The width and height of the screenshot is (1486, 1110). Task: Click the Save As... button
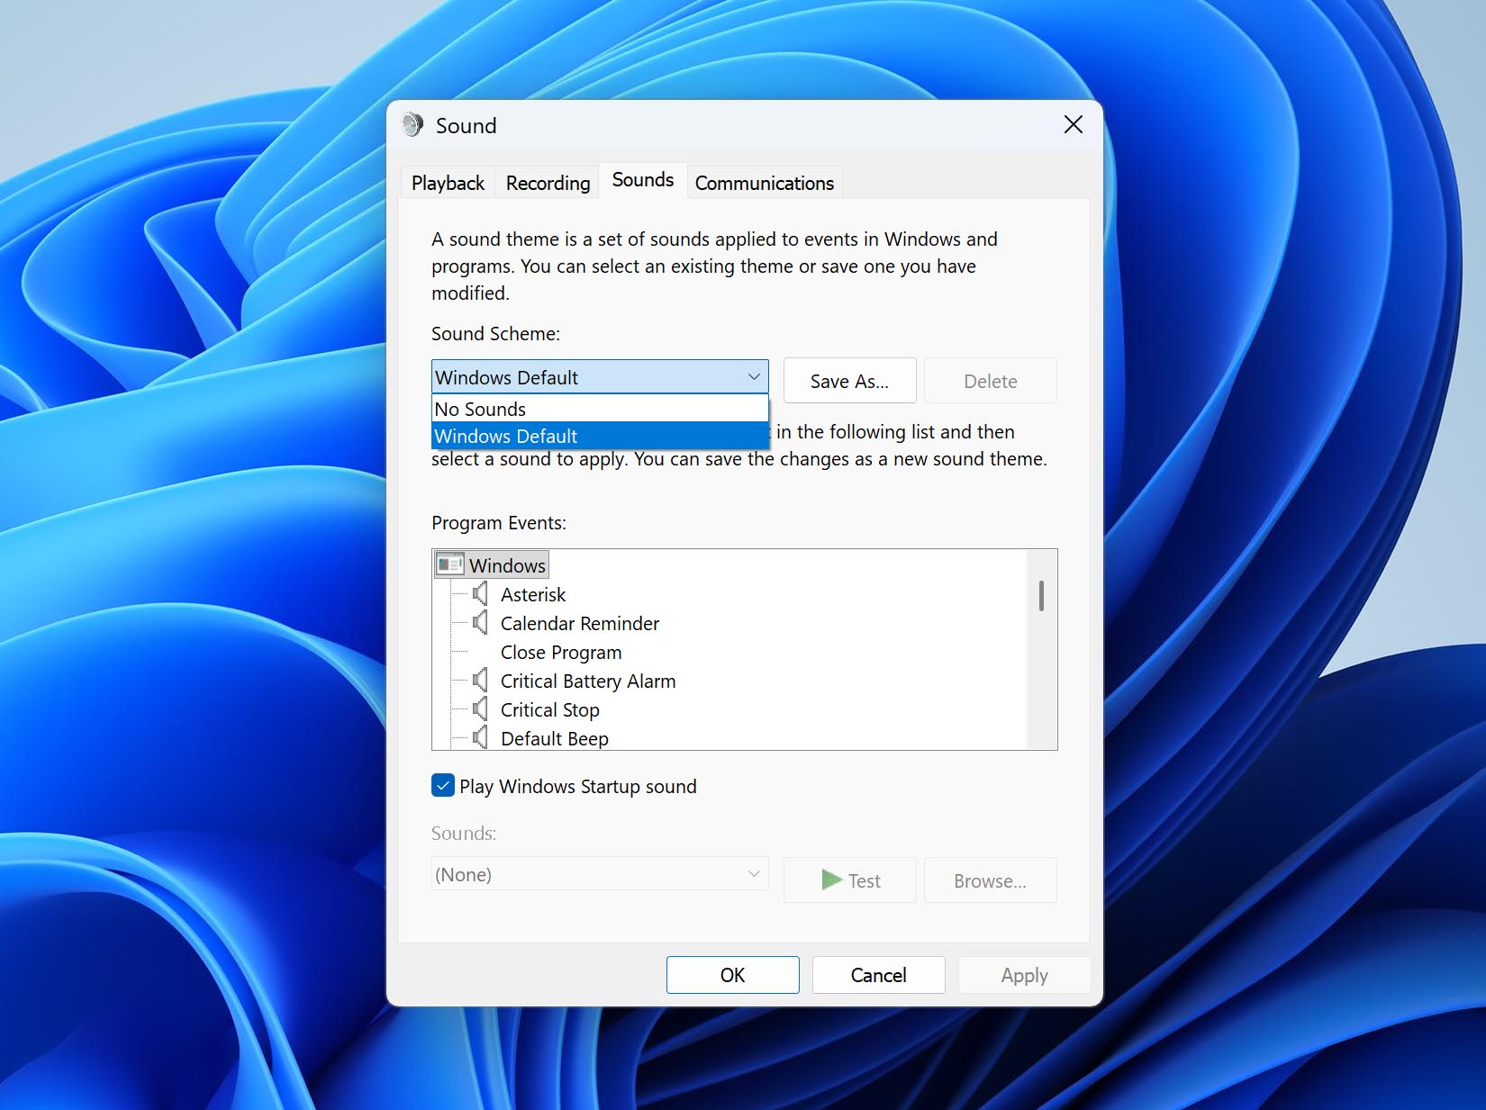click(849, 381)
